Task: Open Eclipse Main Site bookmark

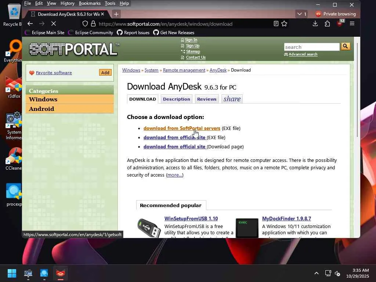Action: click(45, 32)
